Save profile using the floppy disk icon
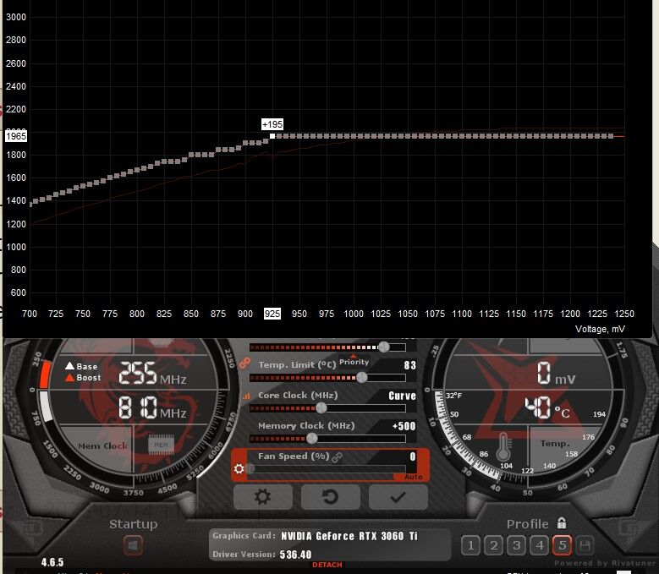The height and width of the screenshot is (574, 659). [x=585, y=545]
